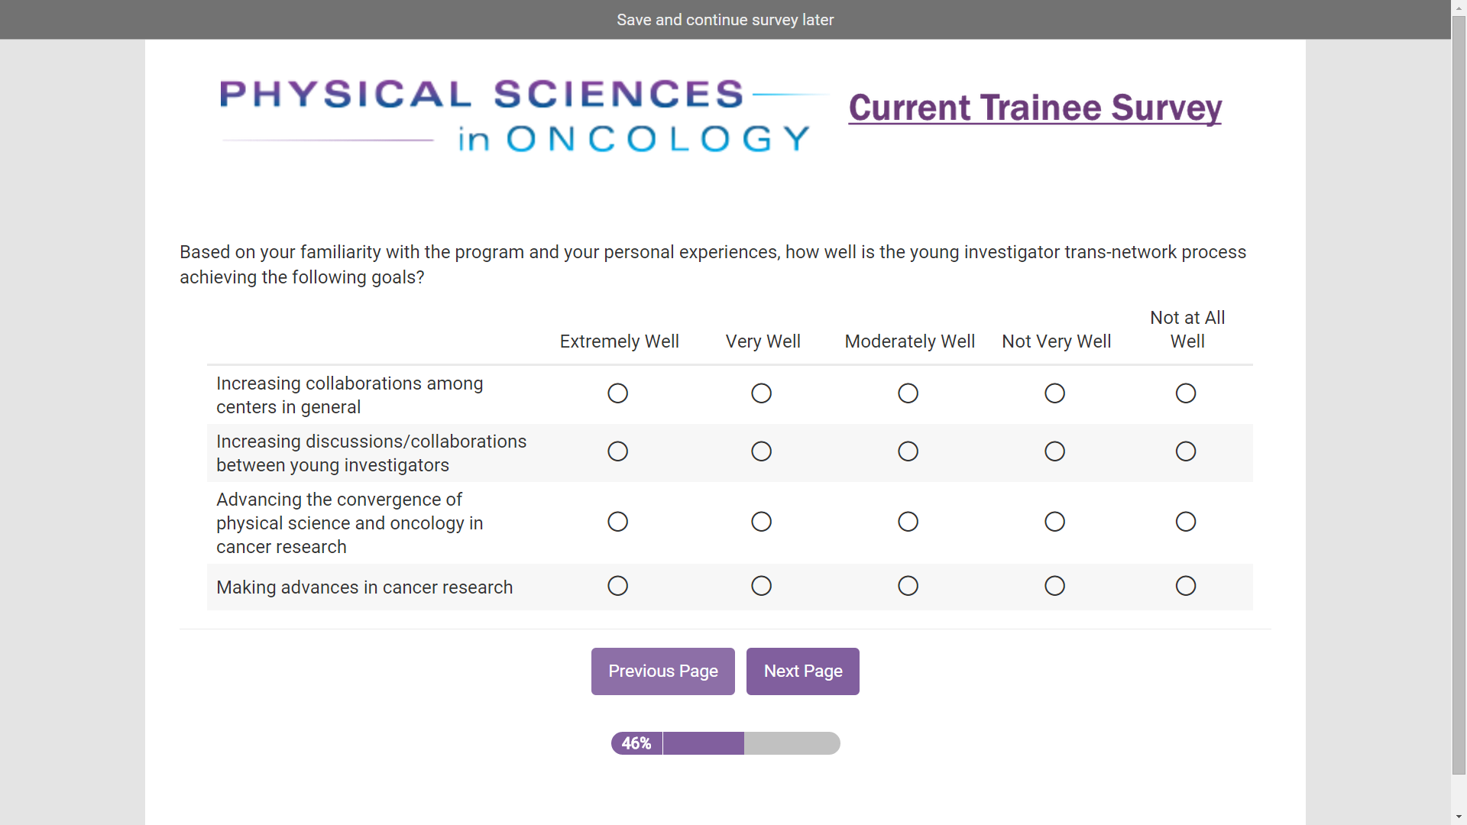
Task: Pick Not Very Well for making advances in cancer research
Action: [x=1054, y=586]
